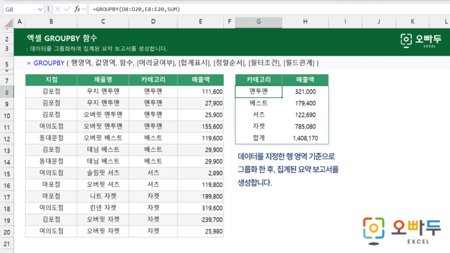This screenshot has height=253, width=450.
Task: Select the cell with value 321,000
Action: coord(305,91)
